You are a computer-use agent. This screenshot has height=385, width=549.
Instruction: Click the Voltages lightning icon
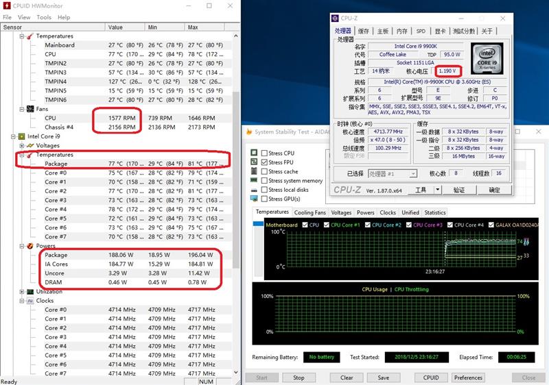30,145
